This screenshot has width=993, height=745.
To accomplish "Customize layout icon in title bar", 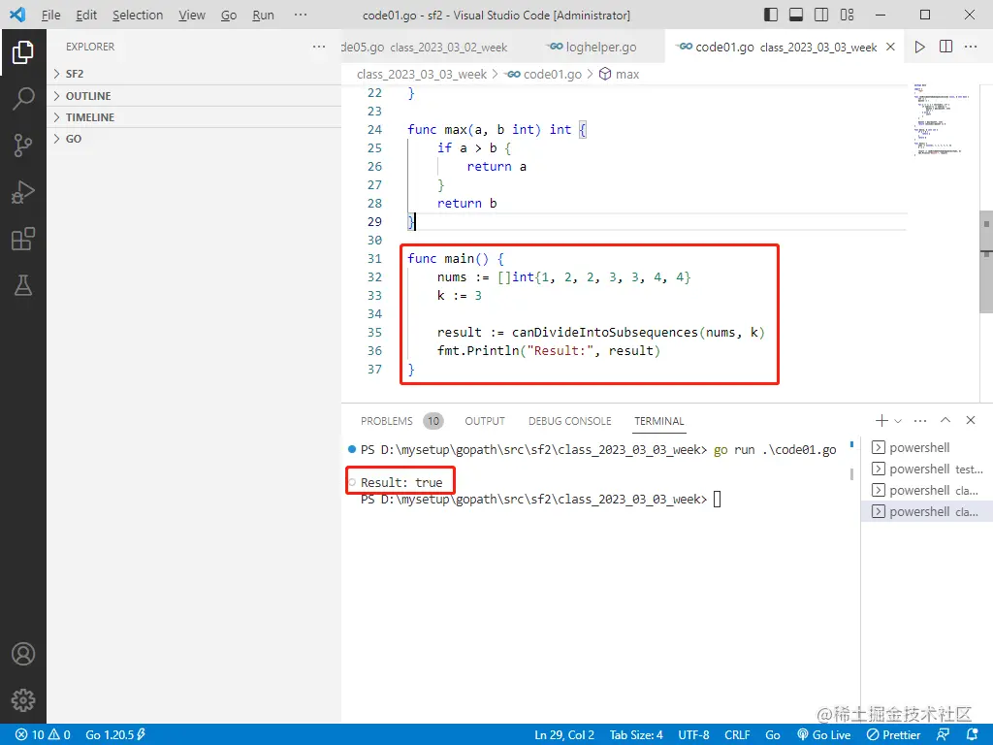I will point(847,15).
